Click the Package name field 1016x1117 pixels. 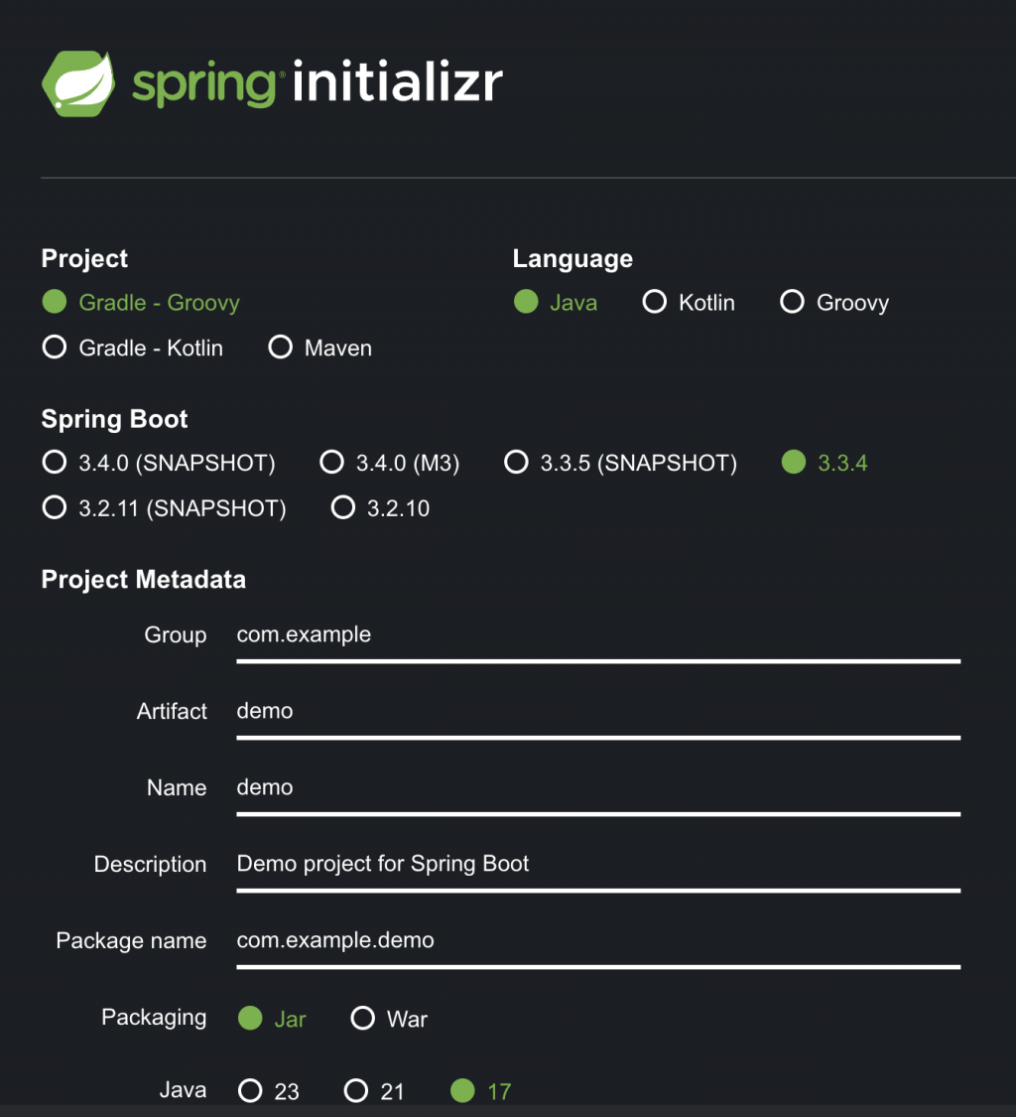point(597,941)
